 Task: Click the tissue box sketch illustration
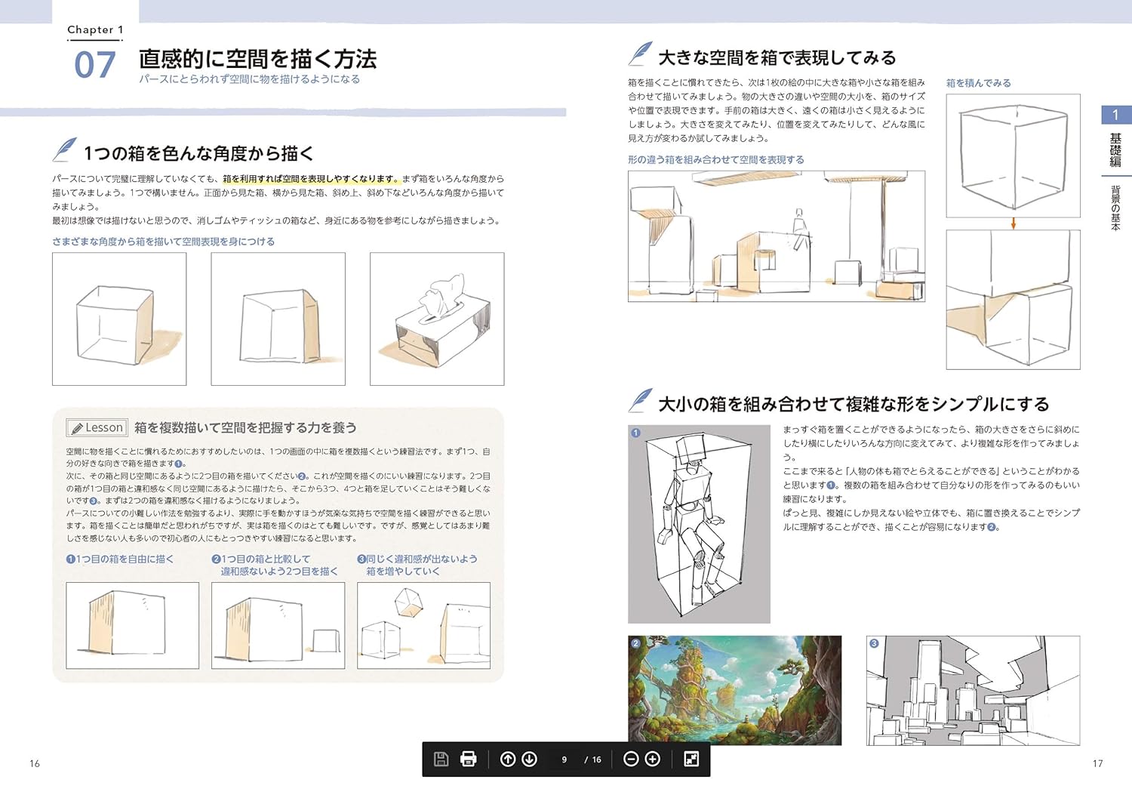pyautogui.click(x=437, y=319)
